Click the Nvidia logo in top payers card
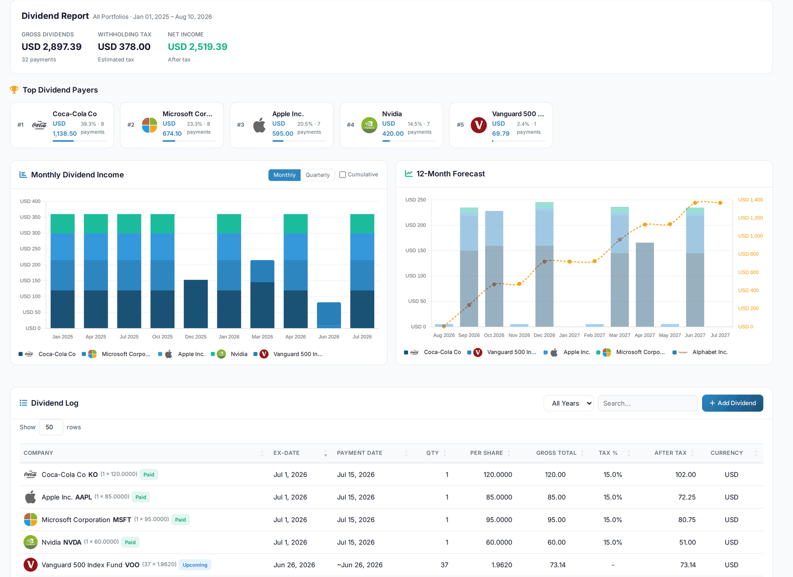Screen dimensions: 793x577 369,125
